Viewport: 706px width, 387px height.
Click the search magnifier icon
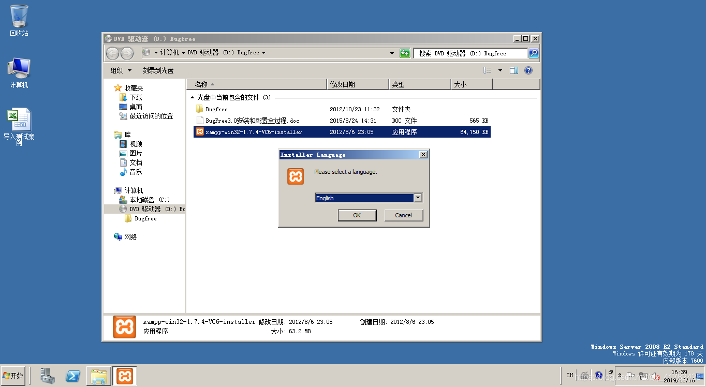coord(534,53)
